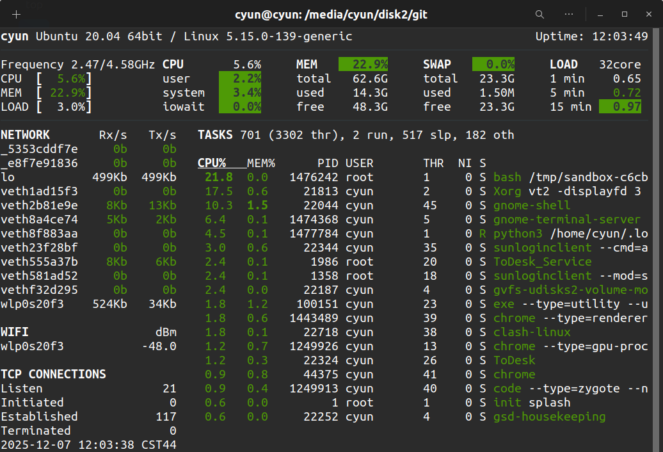Click the NETWORK section header
The height and width of the screenshot is (452, 663).
25,135
